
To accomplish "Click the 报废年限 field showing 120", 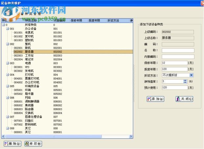I will pyautogui.click(x=174, y=69).
